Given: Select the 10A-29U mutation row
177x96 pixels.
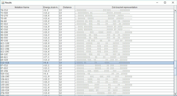Looking at the screenshot, I should [87, 76].
